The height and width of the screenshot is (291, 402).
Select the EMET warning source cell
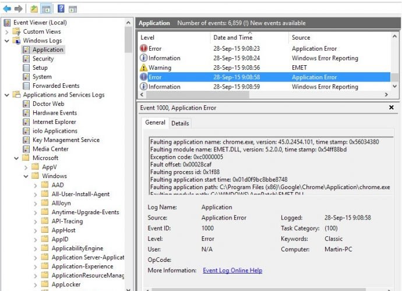point(299,68)
